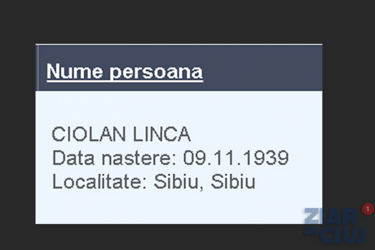
Task: Click the word Nume in the header
Action: pyautogui.click(x=75, y=71)
